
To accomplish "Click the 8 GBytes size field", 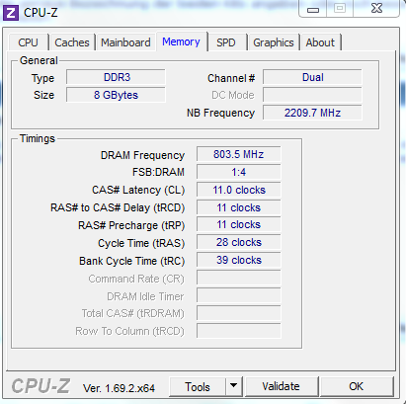I will click(x=116, y=95).
